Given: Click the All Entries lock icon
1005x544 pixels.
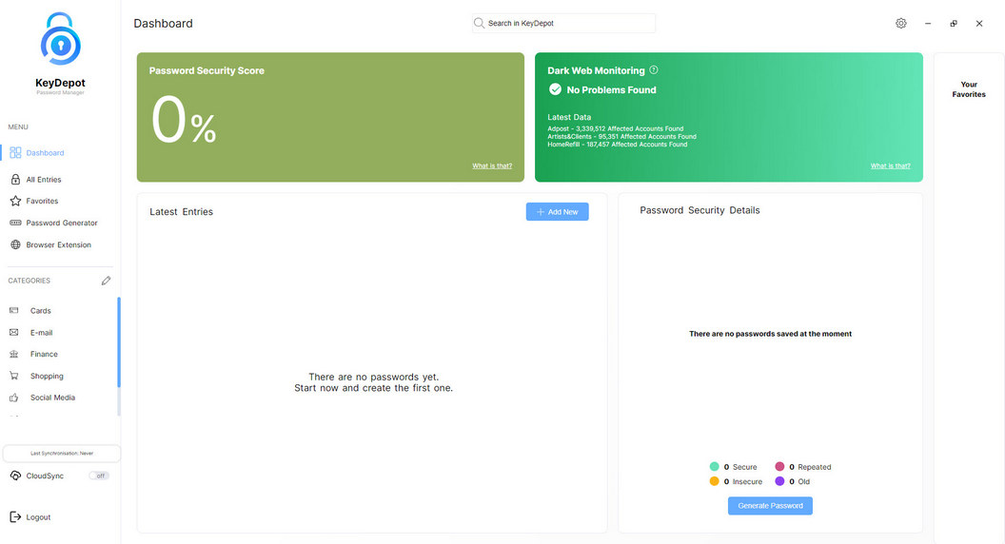Looking at the screenshot, I should [15, 180].
